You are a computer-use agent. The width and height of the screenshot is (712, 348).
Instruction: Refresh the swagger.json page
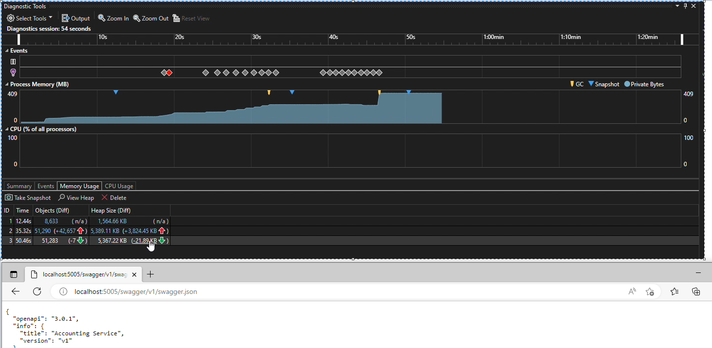[x=37, y=291]
